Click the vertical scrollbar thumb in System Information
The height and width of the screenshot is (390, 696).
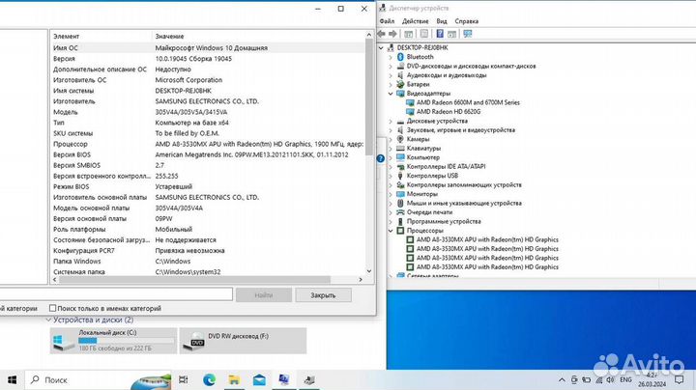(x=369, y=97)
